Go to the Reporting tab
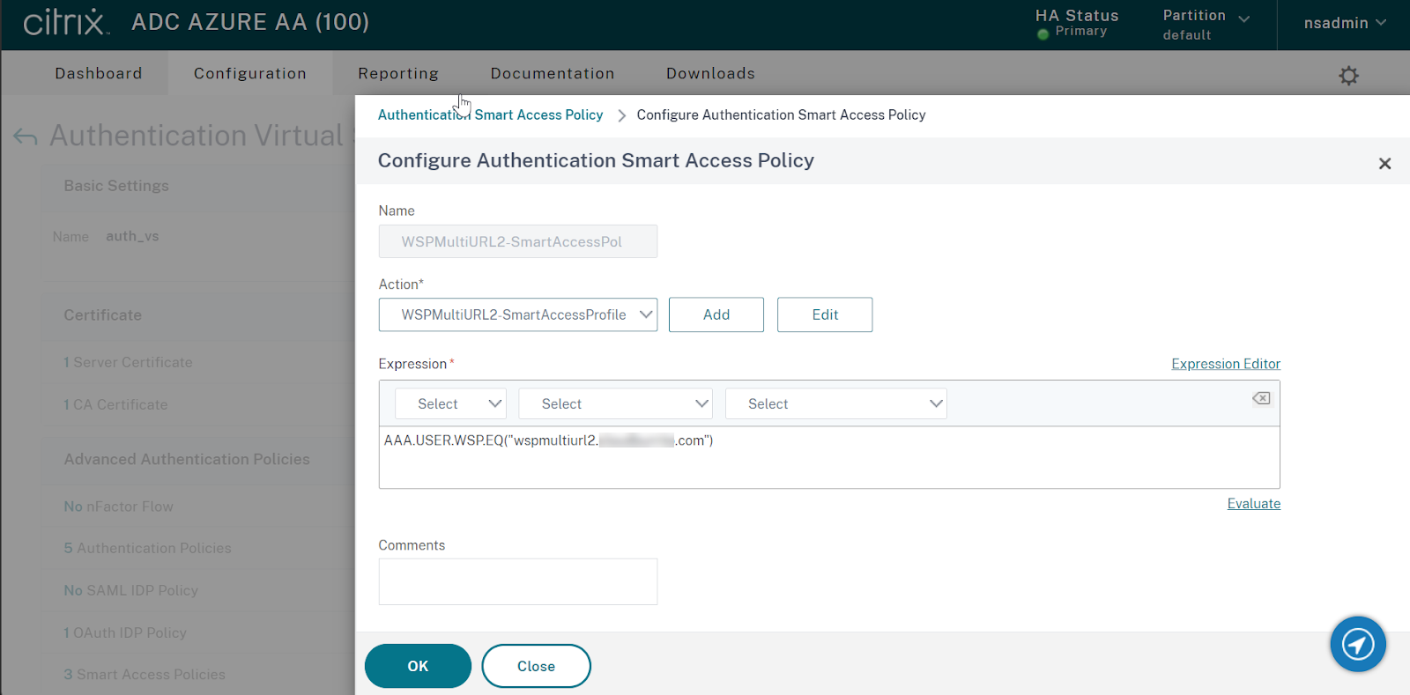The width and height of the screenshot is (1410, 695). point(398,73)
